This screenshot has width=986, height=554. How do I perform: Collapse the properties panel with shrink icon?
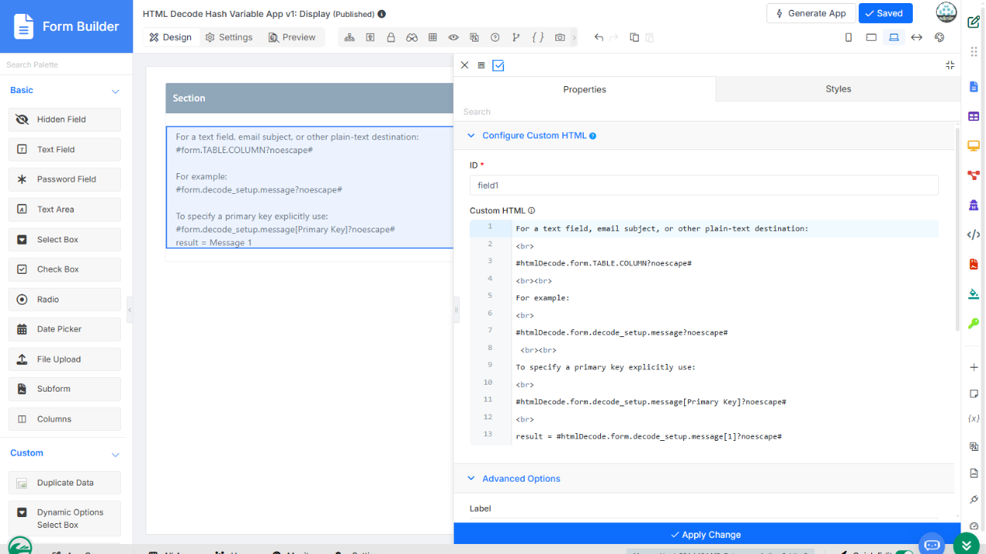950,65
